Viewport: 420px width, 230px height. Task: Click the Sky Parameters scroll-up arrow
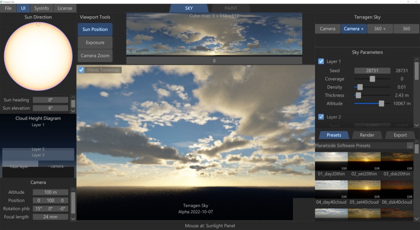coord(416,59)
